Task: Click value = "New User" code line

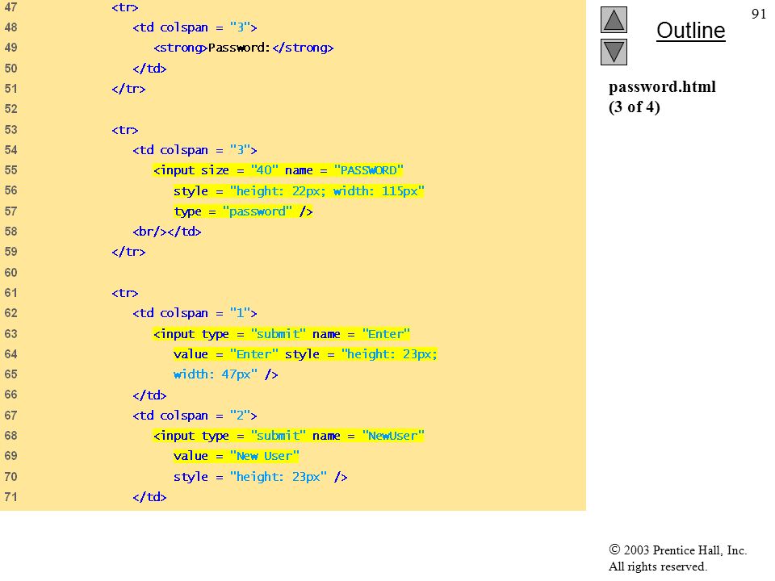Action: click(237, 456)
